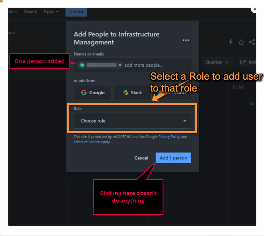Click the Create button in the top bar
This screenshot has height=236, width=264.
(x=76, y=11)
